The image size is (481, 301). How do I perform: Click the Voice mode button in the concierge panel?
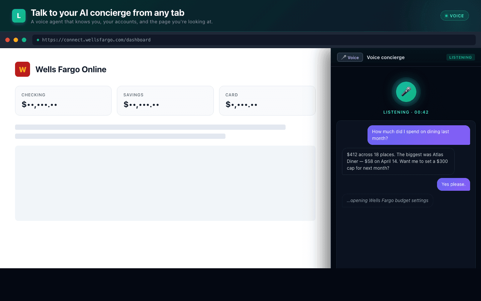pyautogui.click(x=350, y=57)
